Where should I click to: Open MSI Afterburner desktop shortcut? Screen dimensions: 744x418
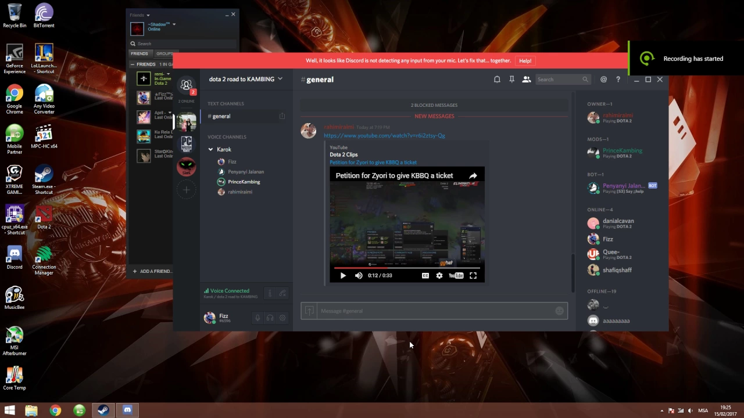pos(15,341)
